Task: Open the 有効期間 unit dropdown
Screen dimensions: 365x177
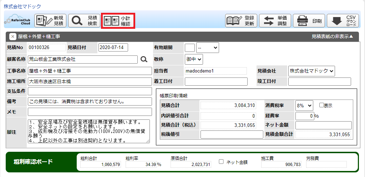Action: click(x=207, y=48)
